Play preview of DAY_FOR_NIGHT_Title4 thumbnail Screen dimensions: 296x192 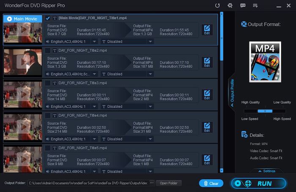point(23,127)
